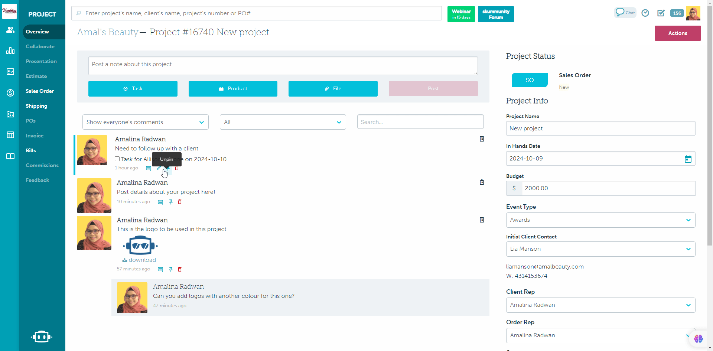Click the 156 notifications badge
713x351 pixels.
coord(677,13)
